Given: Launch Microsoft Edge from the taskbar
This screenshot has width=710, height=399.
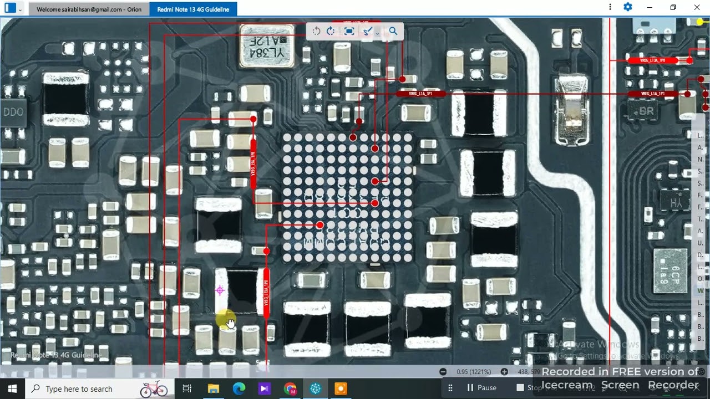Looking at the screenshot, I should tap(239, 388).
